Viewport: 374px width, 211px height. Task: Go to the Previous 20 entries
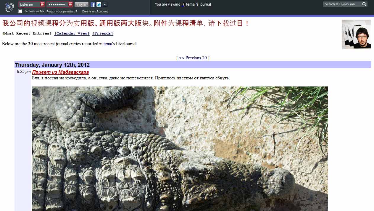coord(193,58)
